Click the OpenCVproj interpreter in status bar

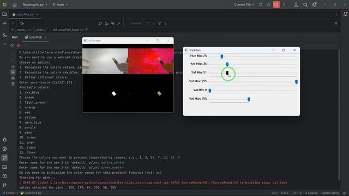[330, 193]
